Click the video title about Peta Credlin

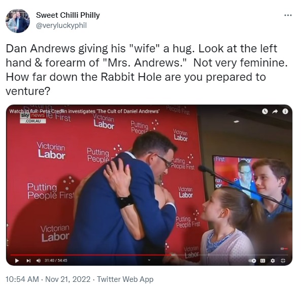coord(84,111)
